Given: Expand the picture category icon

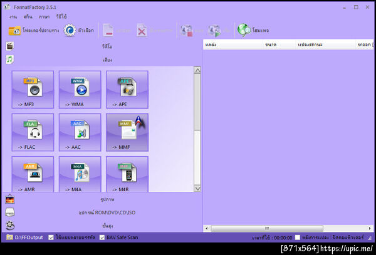Looking at the screenshot, I should [x=10, y=199].
